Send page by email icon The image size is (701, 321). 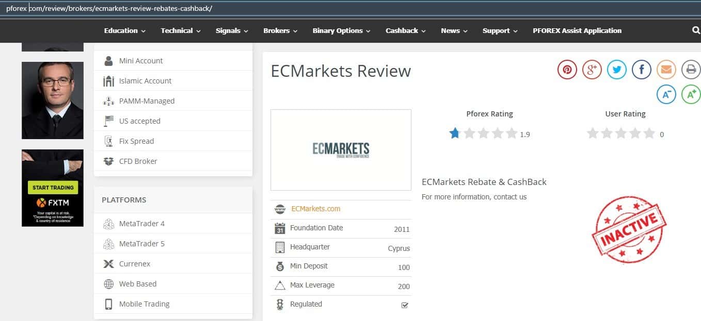tap(666, 69)
